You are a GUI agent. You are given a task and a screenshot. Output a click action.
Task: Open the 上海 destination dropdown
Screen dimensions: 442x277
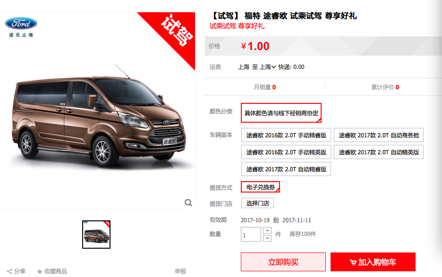267,67
